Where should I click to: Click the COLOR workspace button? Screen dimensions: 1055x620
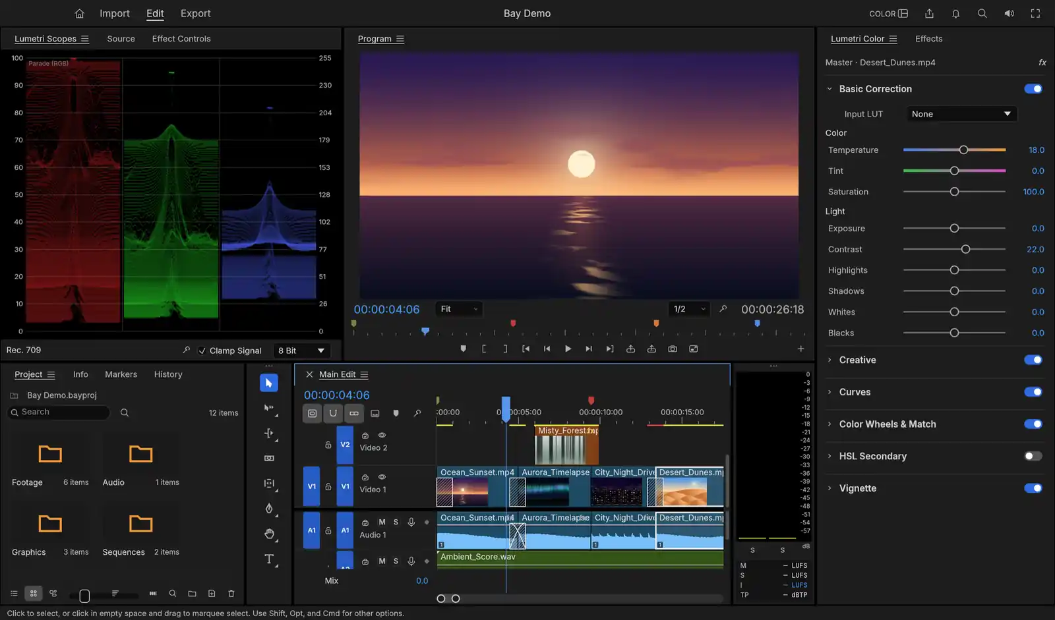888,13
